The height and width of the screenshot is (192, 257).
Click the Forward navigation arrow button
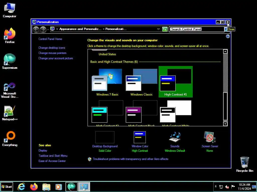click(x=43, y=29)
